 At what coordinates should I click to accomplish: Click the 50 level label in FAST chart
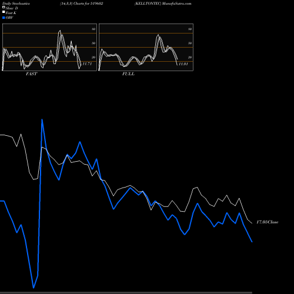pyautogui.click(x=93, y=43)
